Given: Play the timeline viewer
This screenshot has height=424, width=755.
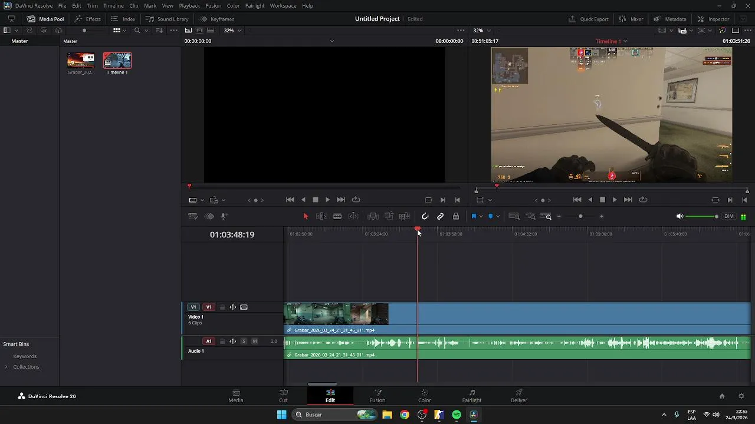Looking at the screenshot, I should (615, 200).
